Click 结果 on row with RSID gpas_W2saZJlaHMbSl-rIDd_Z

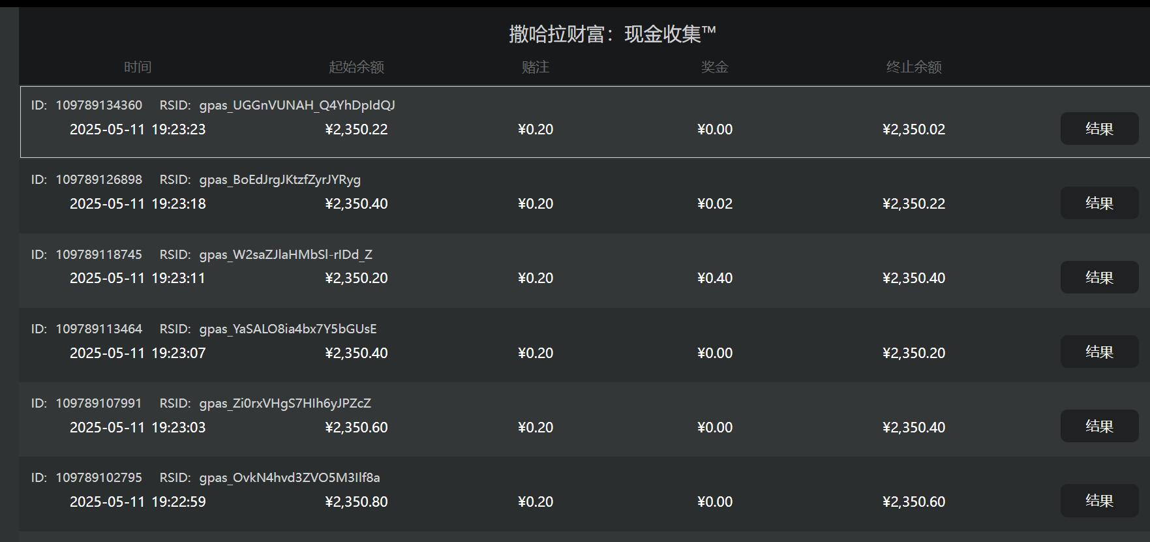[x=1099, y=277]
